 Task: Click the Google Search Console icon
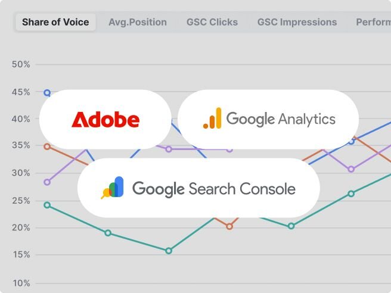113,188
